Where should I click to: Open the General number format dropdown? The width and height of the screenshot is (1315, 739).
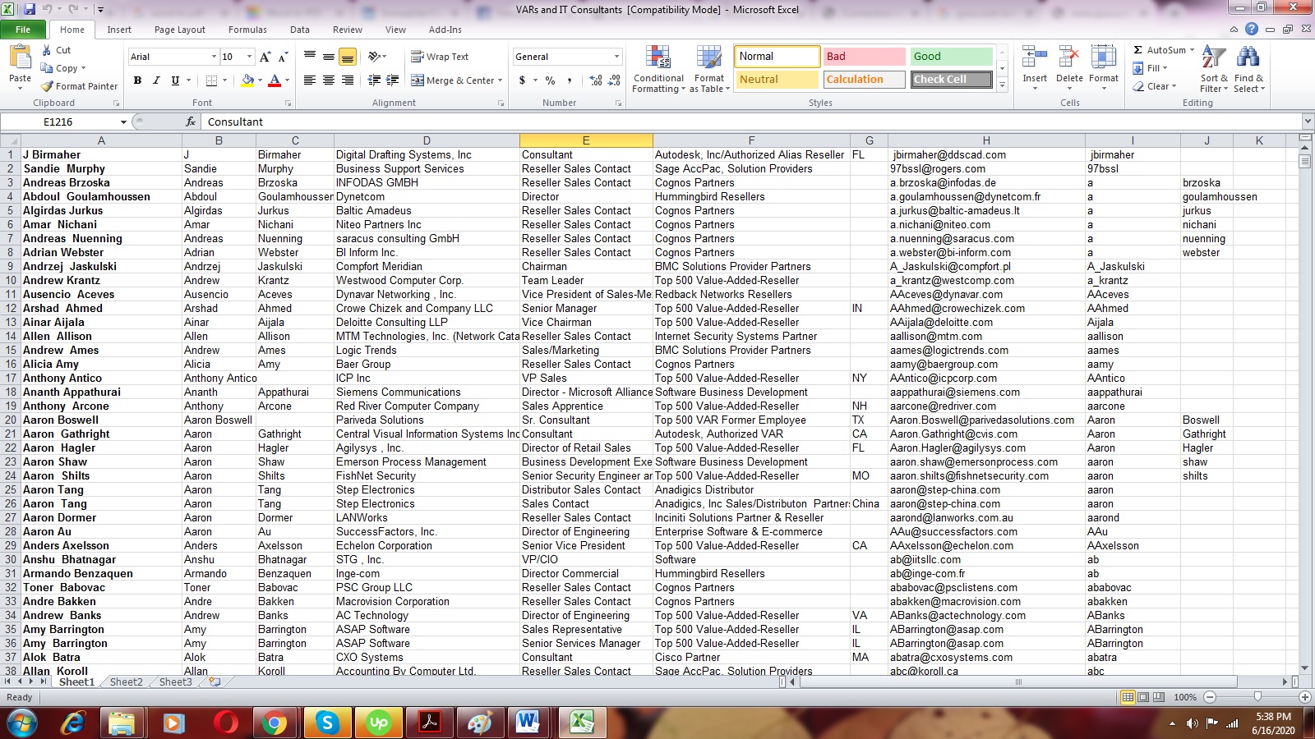click(x=616, y=57)
